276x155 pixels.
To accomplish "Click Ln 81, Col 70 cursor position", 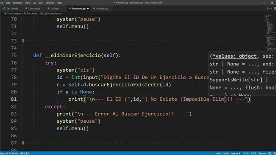I will coord(223,153).
